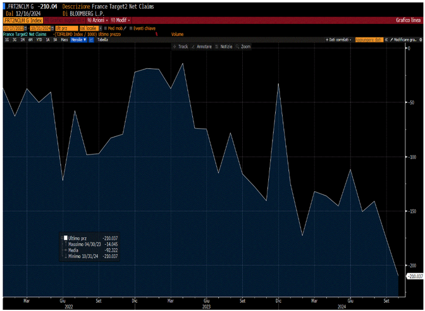Toggle the Eventi chiave checkbox
This screenshot has height=311, width=425.
[x=130, y=28]
